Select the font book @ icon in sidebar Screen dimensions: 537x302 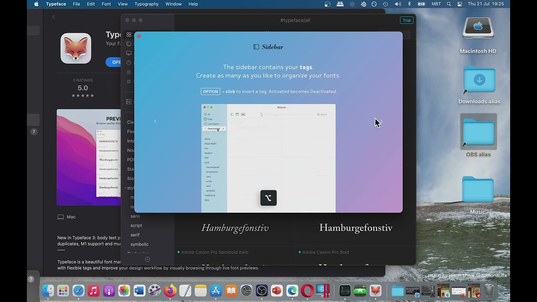129,102
